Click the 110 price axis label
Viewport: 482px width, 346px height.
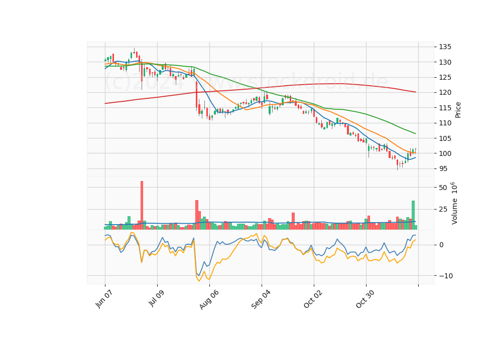point(445,123)
